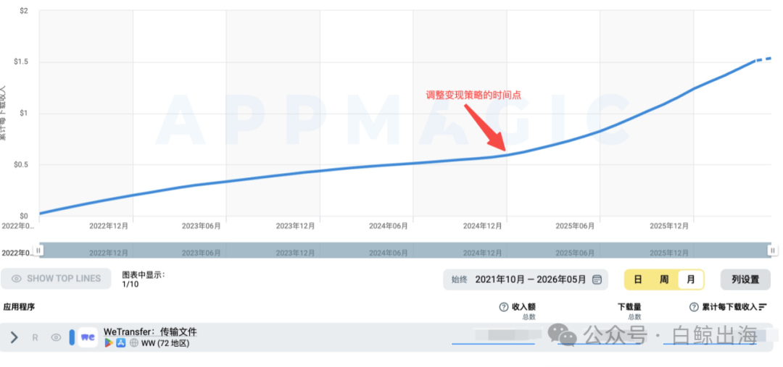Click the WeTransfer app logo icon
This screenshot has width=783, height=367.
(x=88, y=337)
